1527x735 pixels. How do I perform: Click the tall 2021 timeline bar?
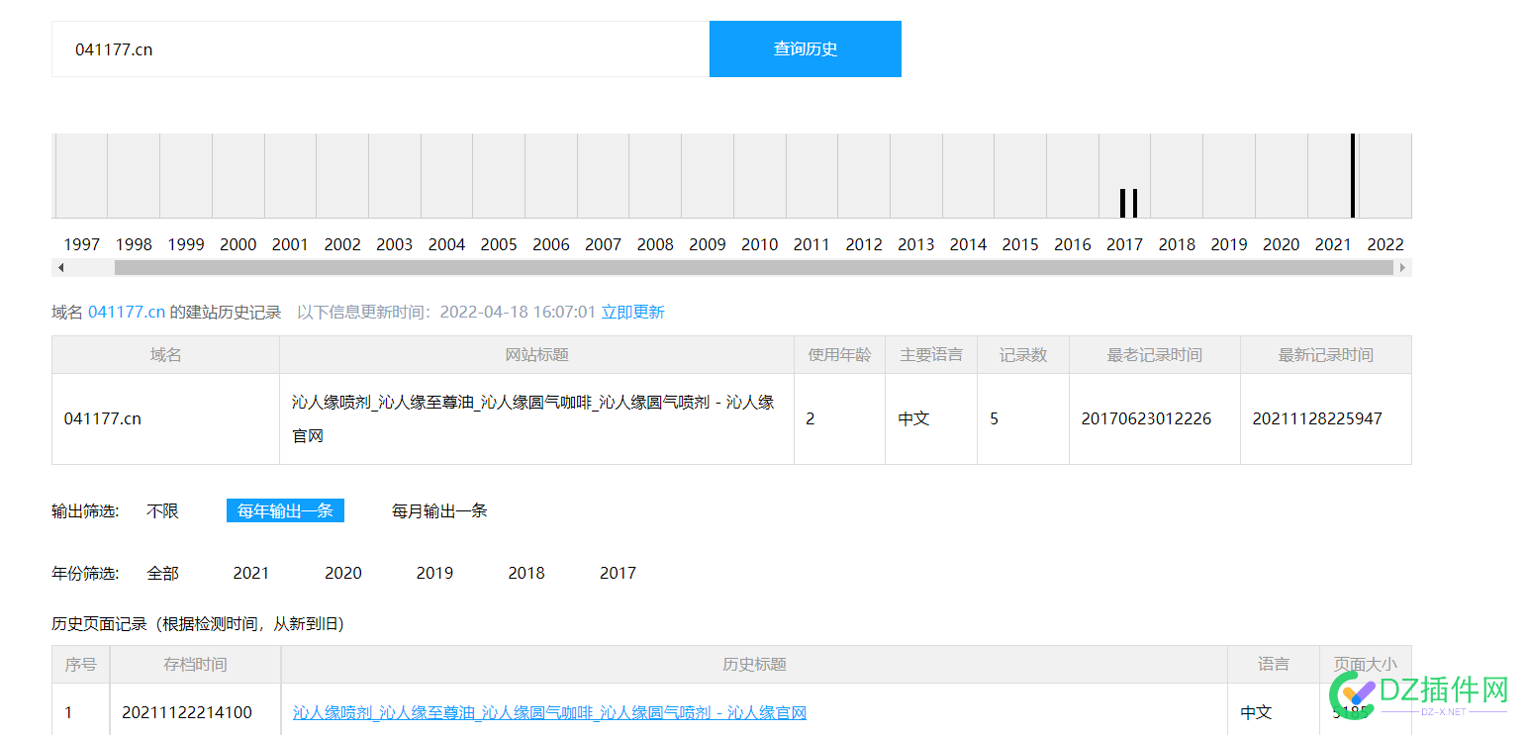pos(1353,175)
